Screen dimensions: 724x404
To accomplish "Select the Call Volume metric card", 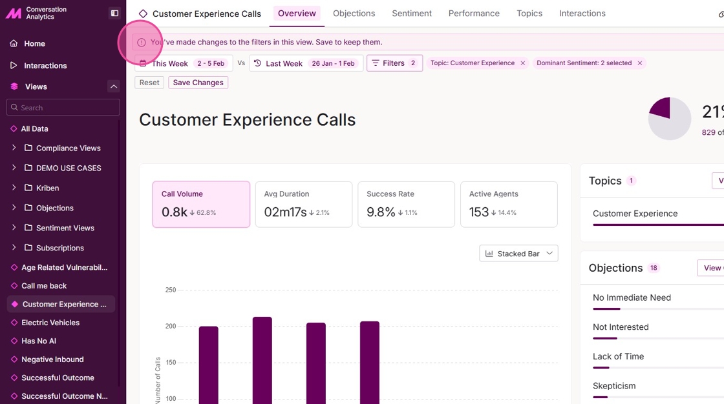I will pyautogui.click(x=201, y=204).
